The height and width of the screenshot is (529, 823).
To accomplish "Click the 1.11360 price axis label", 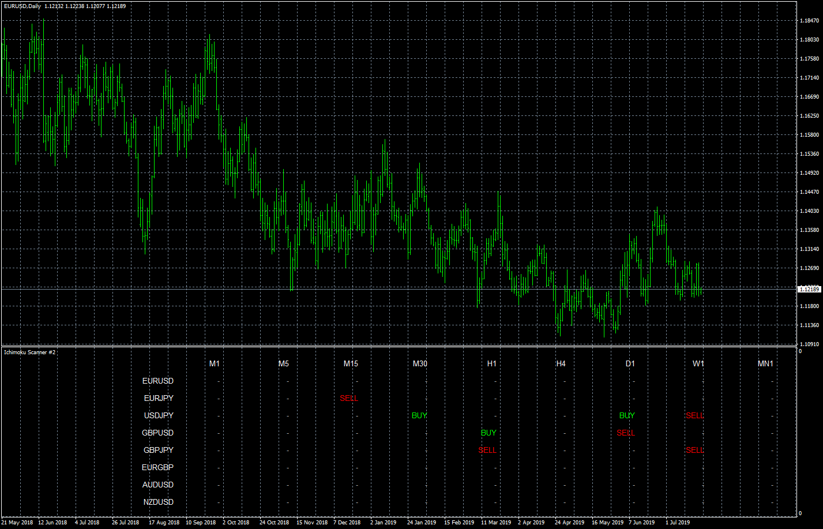I will pos(809,325).
